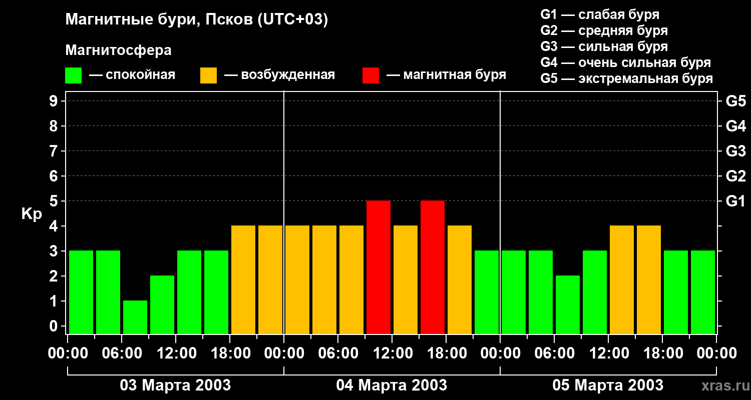Click the Kp 2 green bar on 03 March
The width and height of the screenshot is (751, 400).
(162, 304)
